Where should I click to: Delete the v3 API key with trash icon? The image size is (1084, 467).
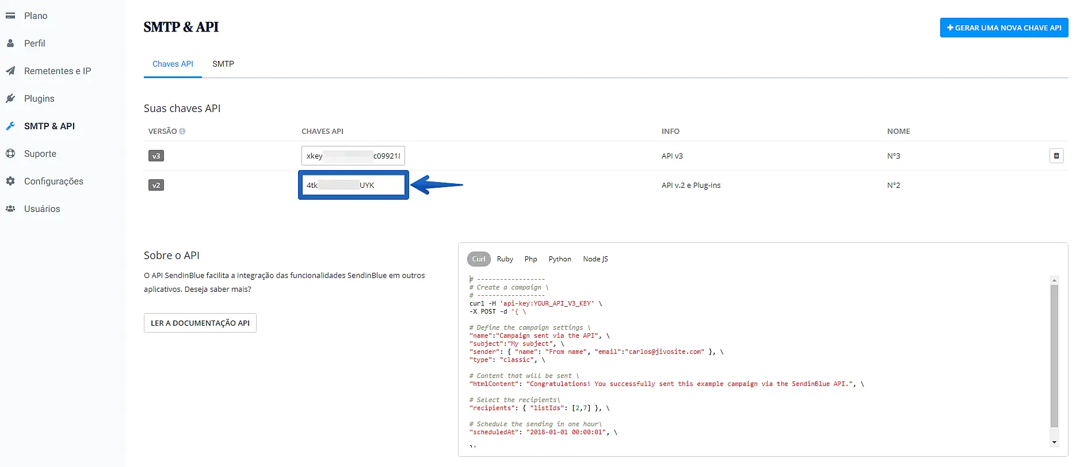1056,156
